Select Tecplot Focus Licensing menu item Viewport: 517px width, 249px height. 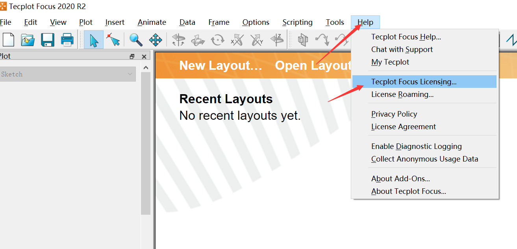[x=424, y=82]
